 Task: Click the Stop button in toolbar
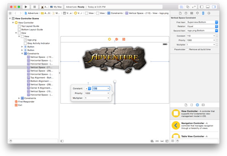[x=35, y=7]
